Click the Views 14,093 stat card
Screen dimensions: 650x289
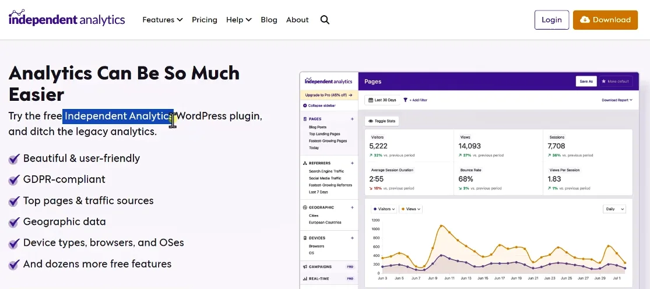[x=498, y=145]
